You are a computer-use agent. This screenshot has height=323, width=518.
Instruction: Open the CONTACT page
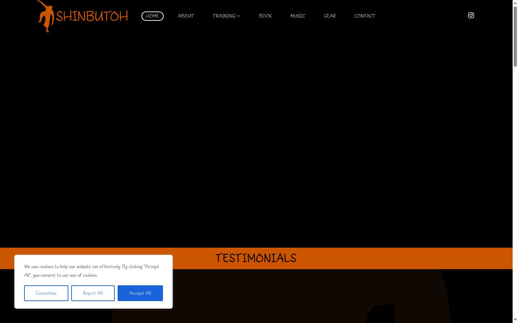pyautogui.click(x=365, y=16)
